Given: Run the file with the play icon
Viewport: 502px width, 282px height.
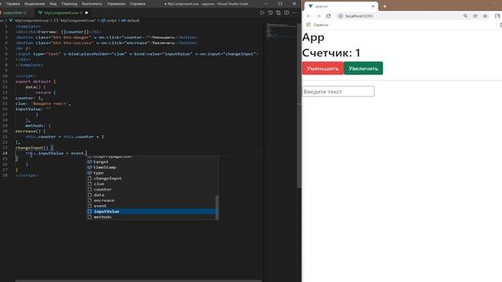Looking at the screenshot, I should pyautogui.click(x=262, y=13).
